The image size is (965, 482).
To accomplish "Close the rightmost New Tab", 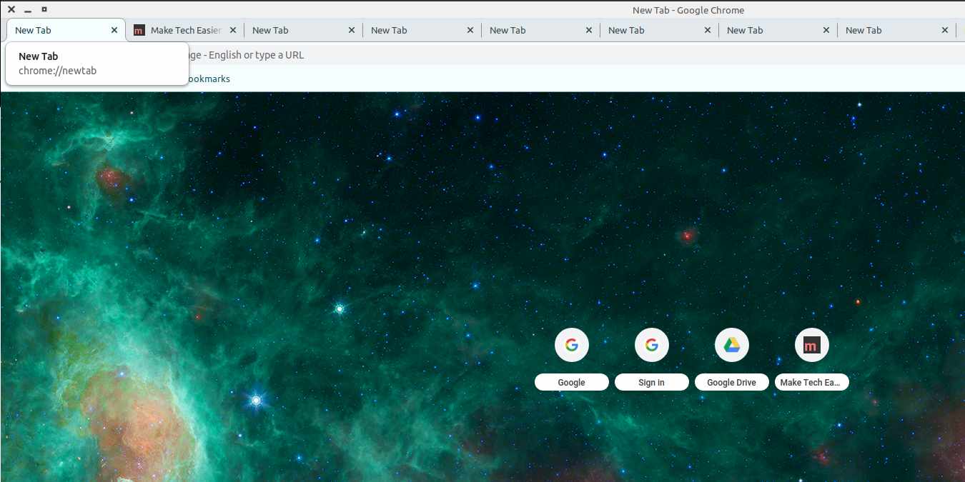I will 944,30.
